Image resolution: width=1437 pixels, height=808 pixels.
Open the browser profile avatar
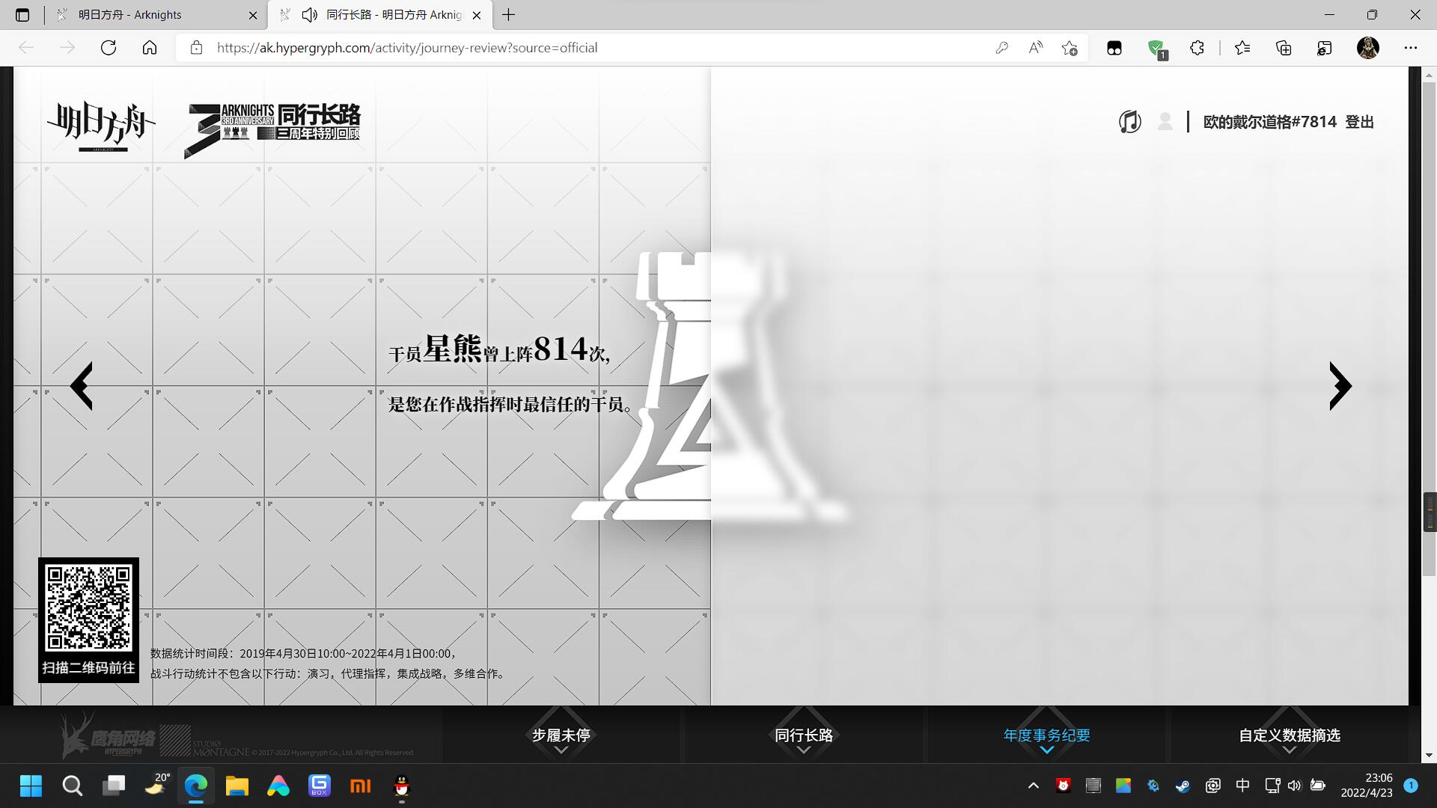point(1368,48)
